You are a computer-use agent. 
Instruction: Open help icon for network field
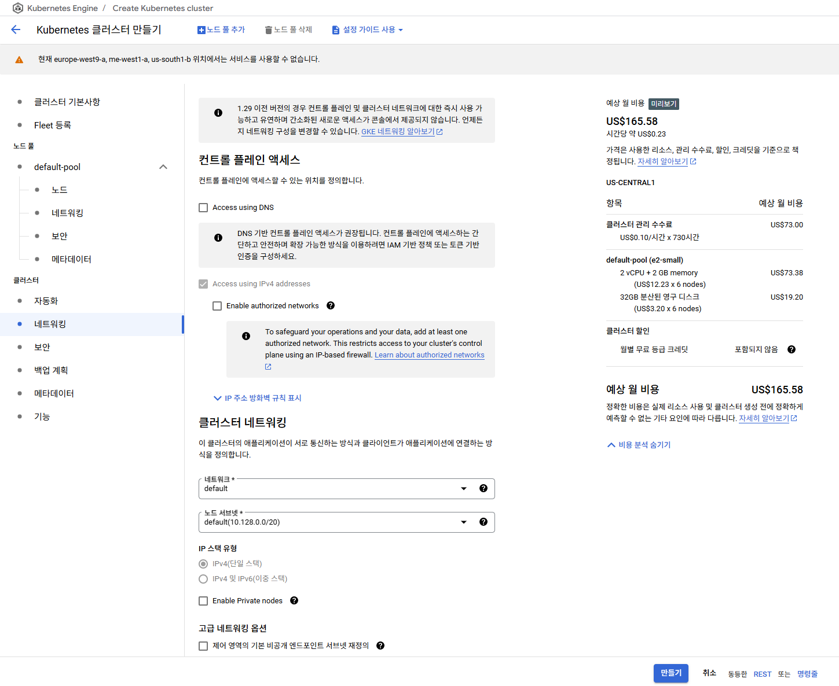(483, 488)
